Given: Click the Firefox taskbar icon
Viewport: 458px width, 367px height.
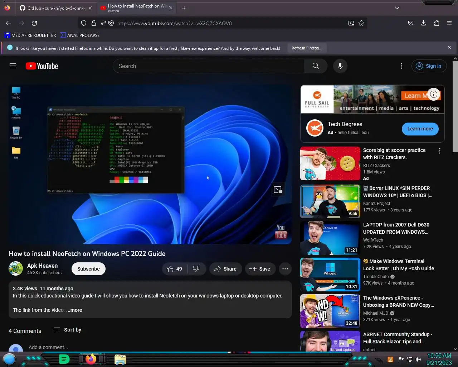Looking at the screenshot, I should coord(91,359).
